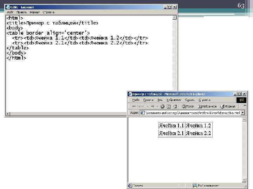Click the Internet Explorer scrollbar up arrow

pos(245,120)
